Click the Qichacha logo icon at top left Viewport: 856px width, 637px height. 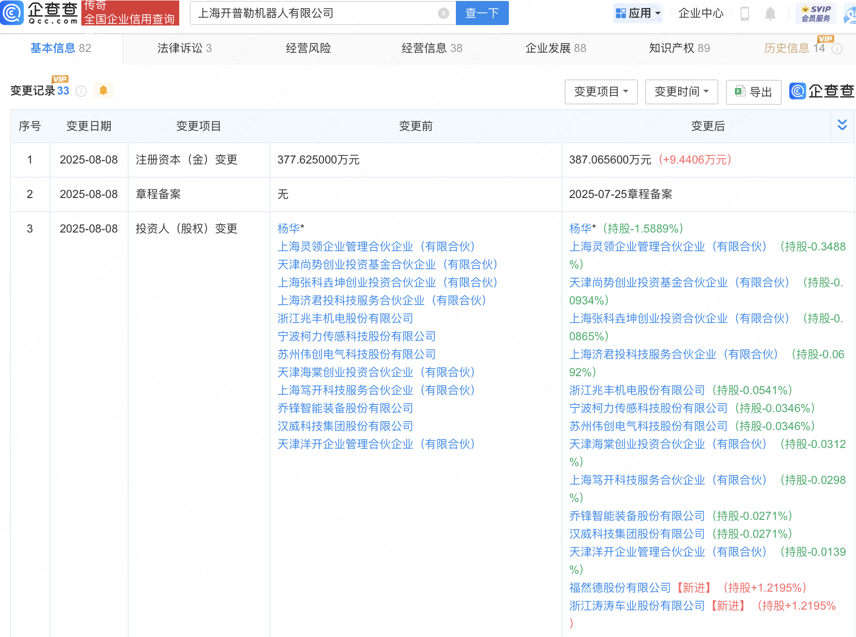(x=12, y=13)
